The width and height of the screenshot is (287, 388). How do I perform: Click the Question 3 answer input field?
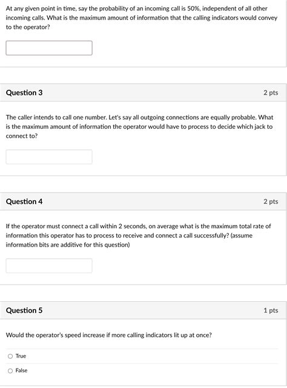[49, 157]
